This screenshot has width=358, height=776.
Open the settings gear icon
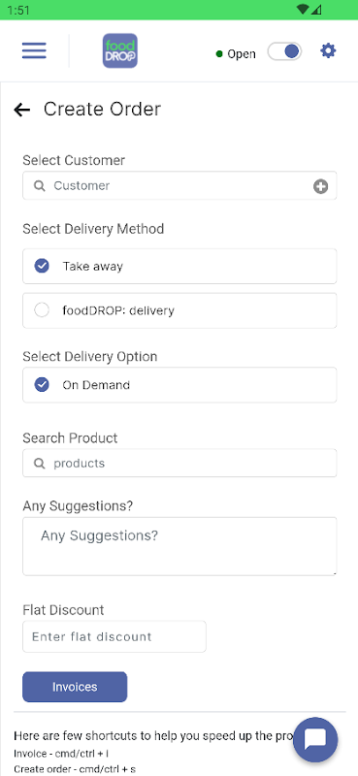tap(328, 50)
